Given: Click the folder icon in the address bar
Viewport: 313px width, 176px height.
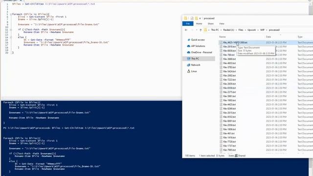Looking at the screenshot, I should (x=205, y=30).
